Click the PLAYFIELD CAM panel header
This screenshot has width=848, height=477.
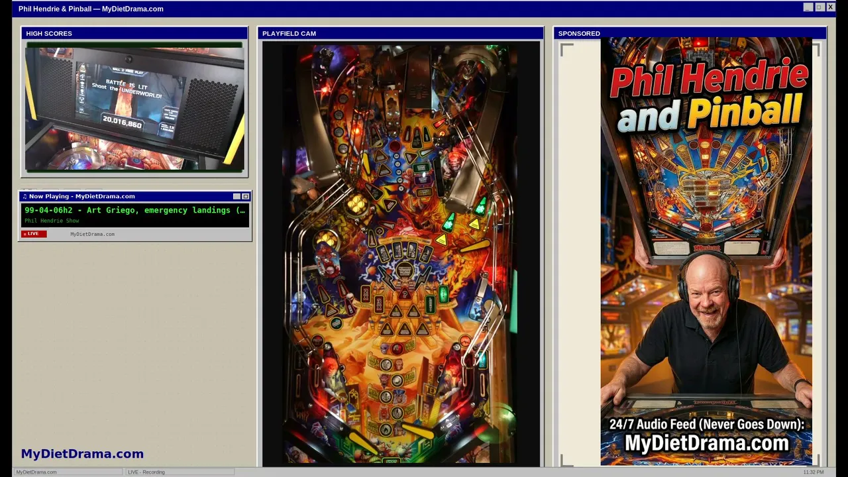(x=401, y=33)
